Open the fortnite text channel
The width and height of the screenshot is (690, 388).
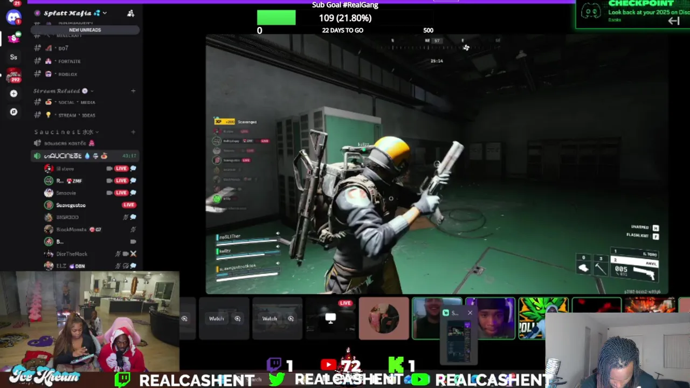(85, 61)
